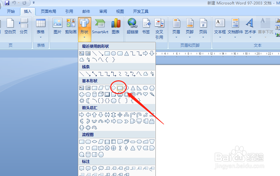Switch to the 邮件 tab
The width and height of the screenshot is (280, 176).
pyautogui.click(x=86, y=12)
